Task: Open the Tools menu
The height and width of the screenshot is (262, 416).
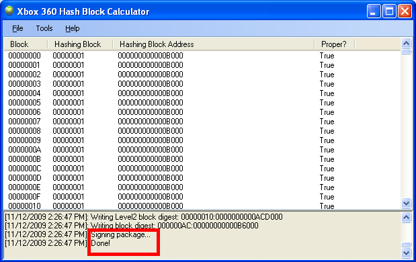Action: 44,28
